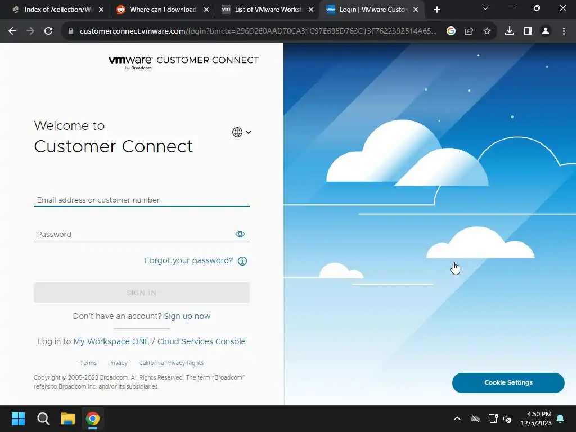
Task: Click the muted volume tray icon
Action: coord(508,418)
